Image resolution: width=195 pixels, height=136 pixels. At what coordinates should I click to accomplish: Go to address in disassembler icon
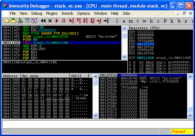click(106, 21)
